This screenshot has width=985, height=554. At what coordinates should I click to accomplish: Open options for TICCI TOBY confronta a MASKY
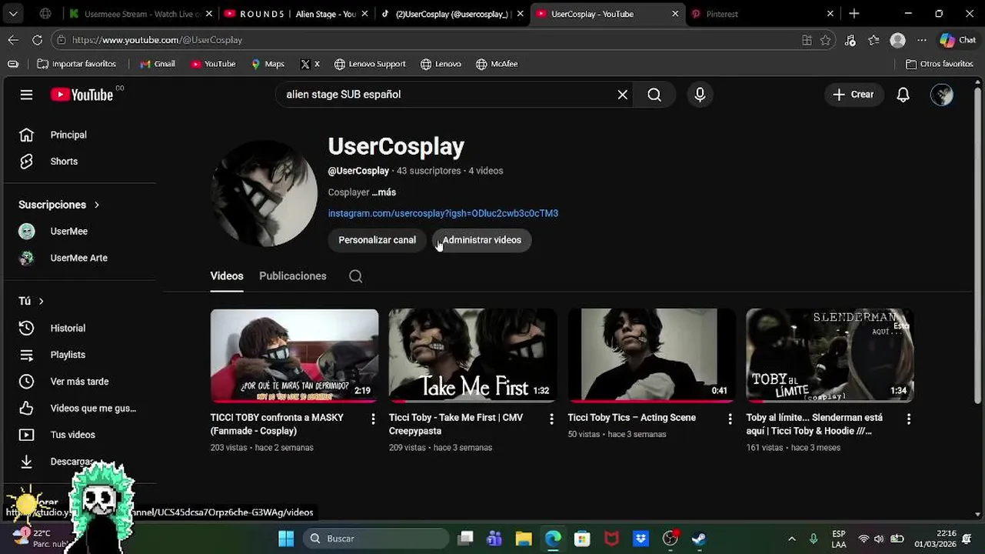pyautogui.click(x=373, y=419)
